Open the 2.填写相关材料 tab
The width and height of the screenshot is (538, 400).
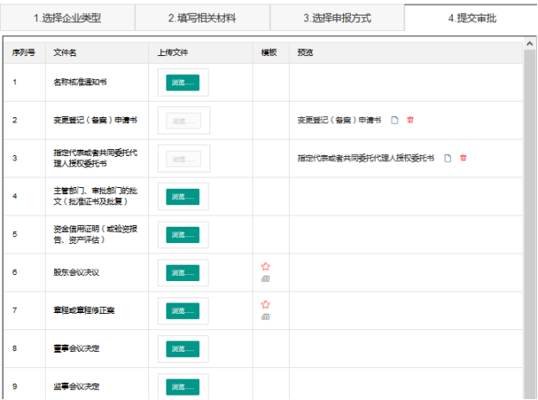202,17
